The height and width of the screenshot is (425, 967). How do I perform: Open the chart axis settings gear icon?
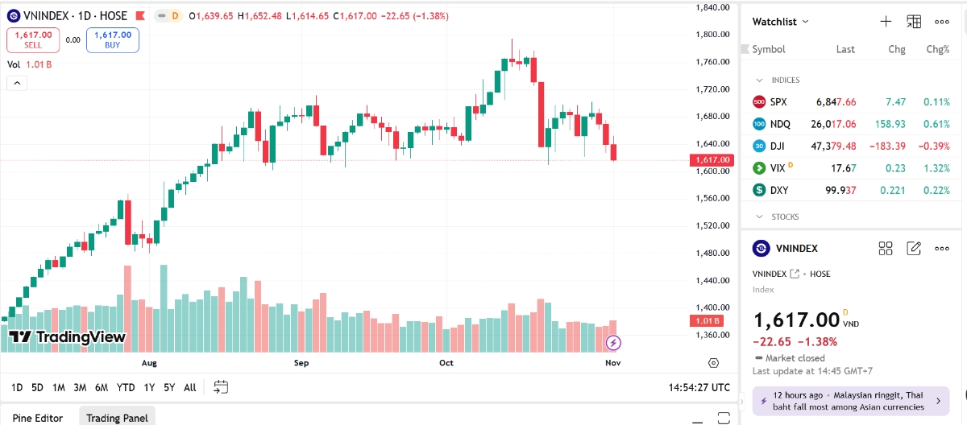[713, 363]
